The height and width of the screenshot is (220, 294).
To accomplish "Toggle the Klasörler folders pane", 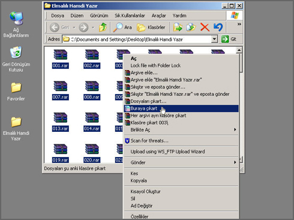I will (x=151, y=28).
